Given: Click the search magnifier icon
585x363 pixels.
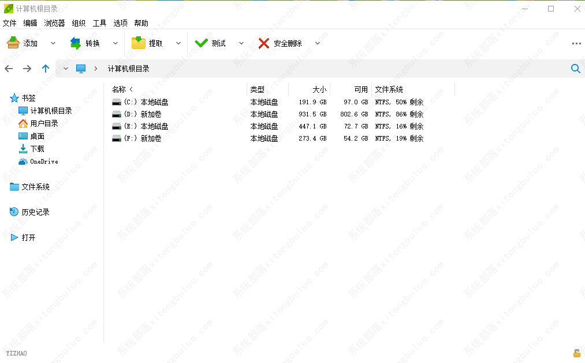Looking at the screenshot, I should (576, 69).
